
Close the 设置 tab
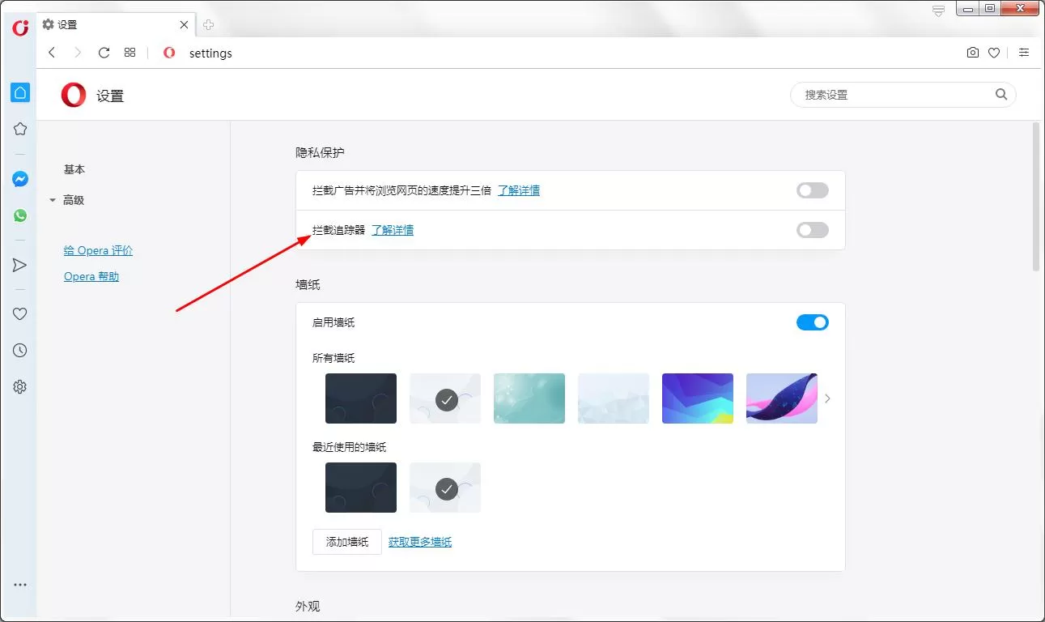pyautogui.click(x=184, y=25)
